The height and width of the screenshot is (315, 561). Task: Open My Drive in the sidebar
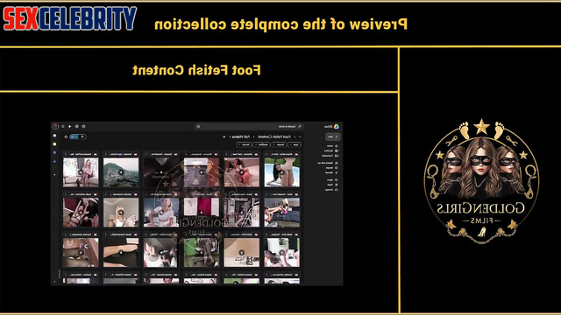(x=331, y=150)
